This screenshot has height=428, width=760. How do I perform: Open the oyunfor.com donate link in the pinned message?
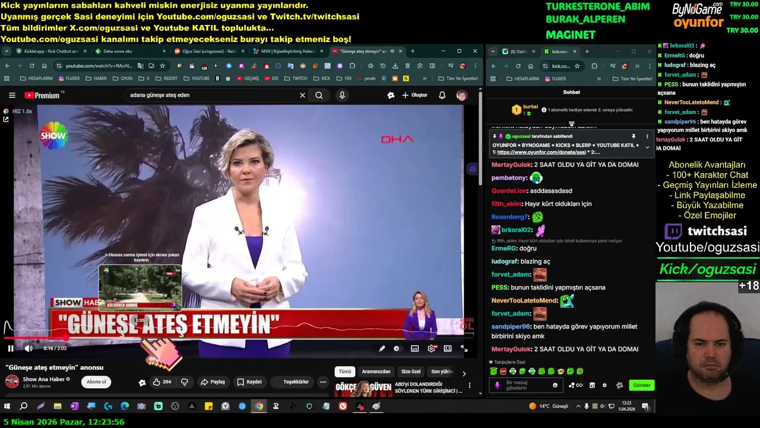(541, 152)
